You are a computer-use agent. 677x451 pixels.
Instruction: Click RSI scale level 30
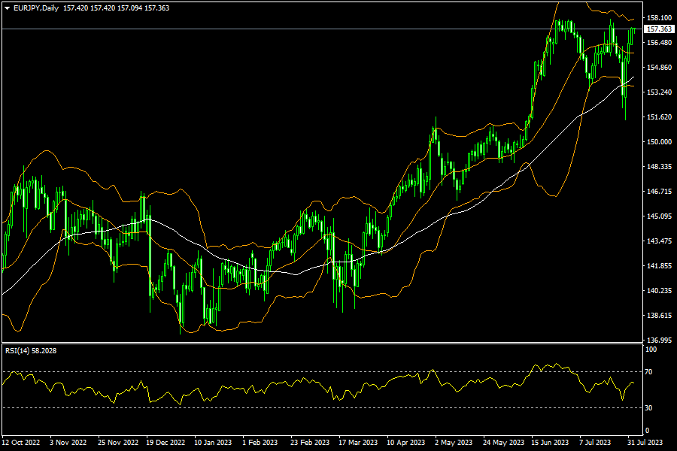pyautogui.click(x=648, y=408)
